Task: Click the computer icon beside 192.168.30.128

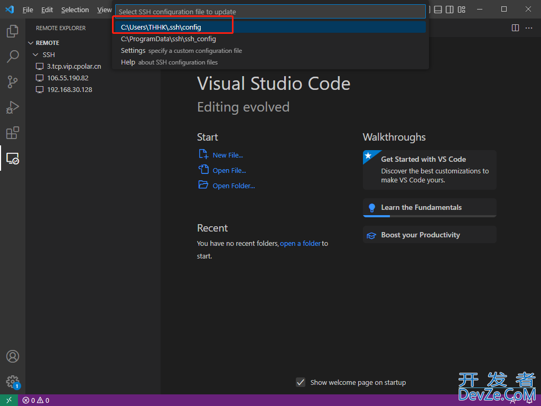Action: point(40,90)
